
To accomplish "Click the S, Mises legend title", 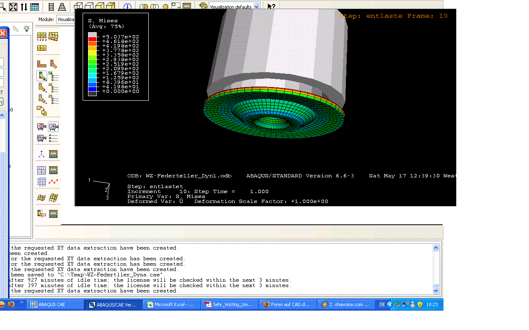I will [x=103, y=21].
